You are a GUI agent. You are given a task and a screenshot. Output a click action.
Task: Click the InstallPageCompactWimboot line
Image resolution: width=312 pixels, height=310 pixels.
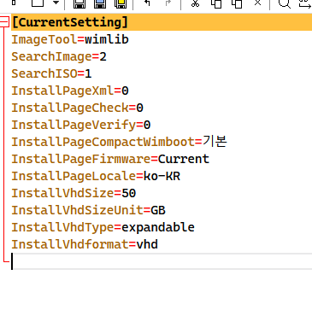pos(119,142)
